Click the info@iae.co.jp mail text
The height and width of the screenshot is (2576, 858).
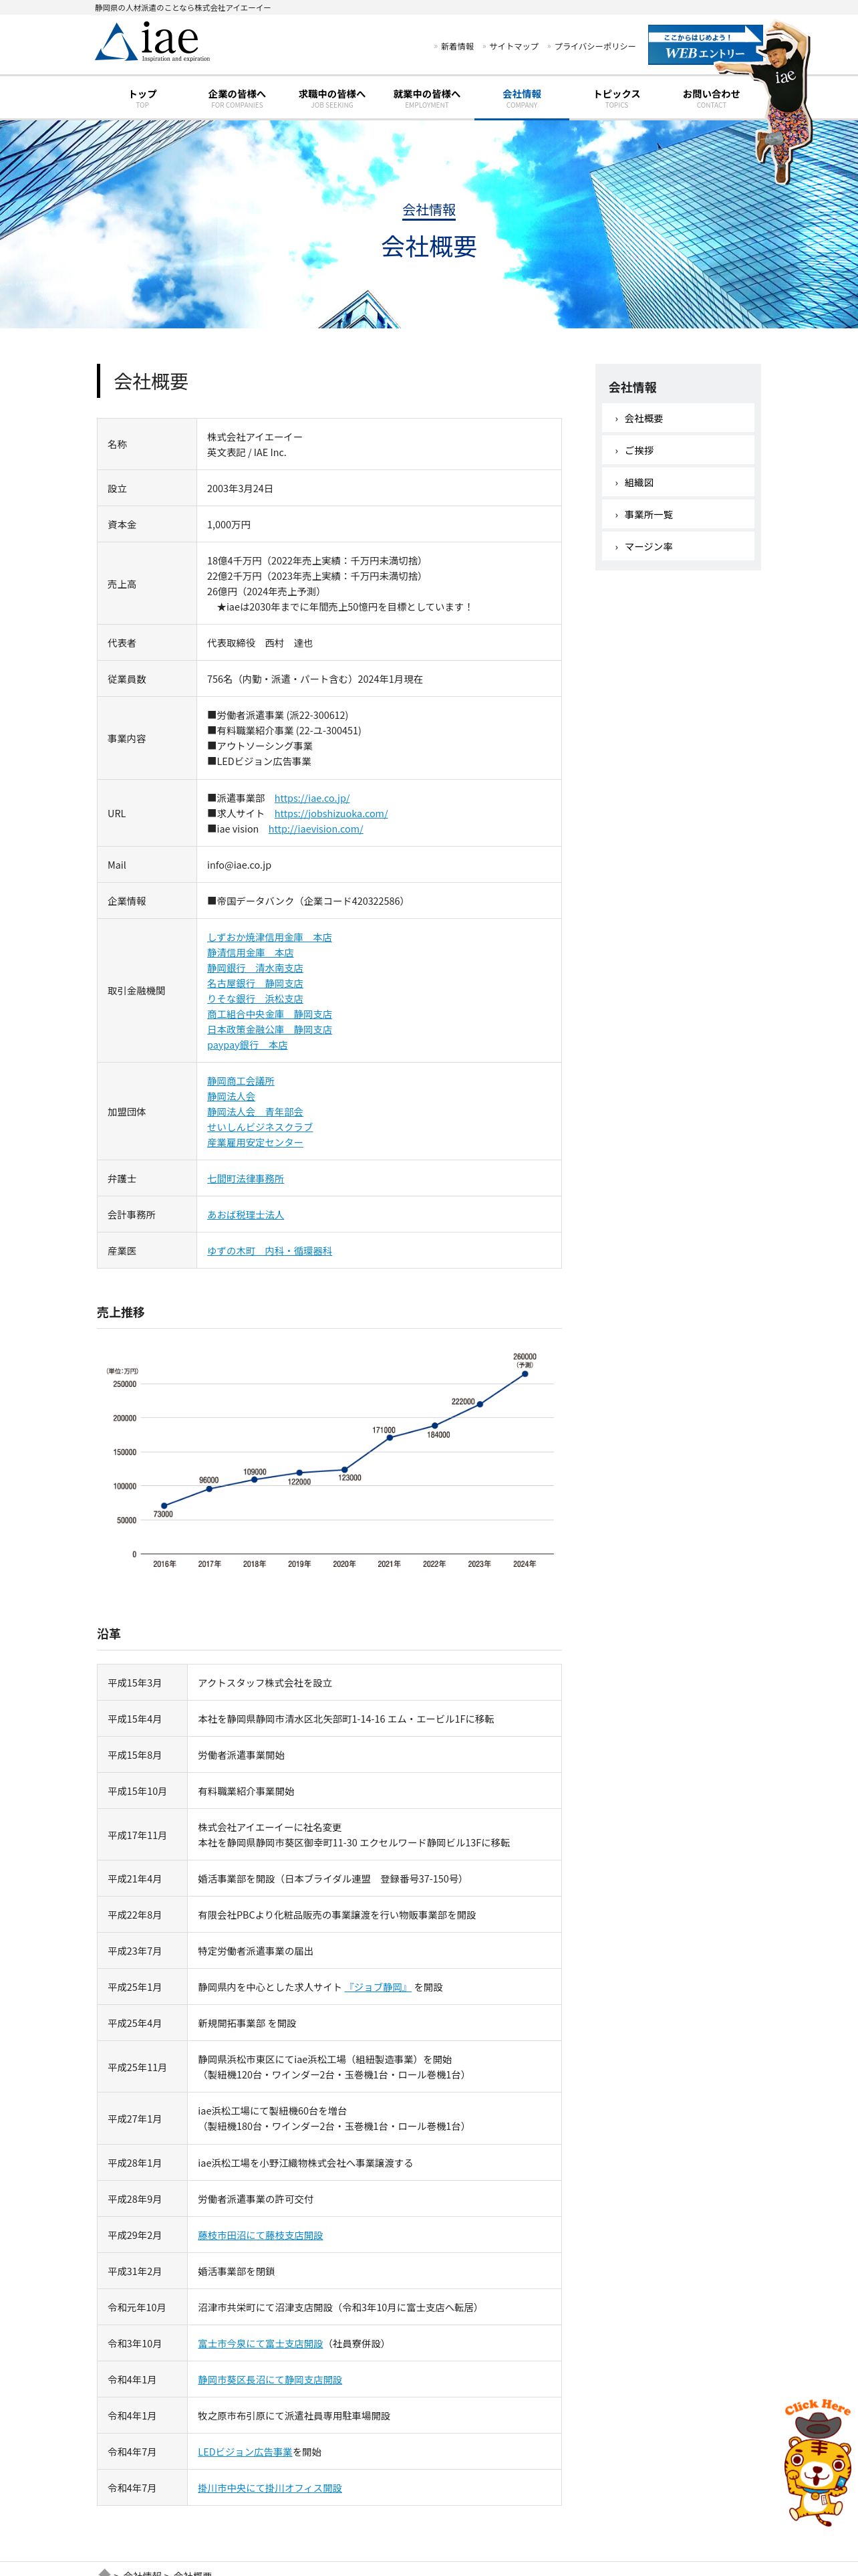point(239,865)
